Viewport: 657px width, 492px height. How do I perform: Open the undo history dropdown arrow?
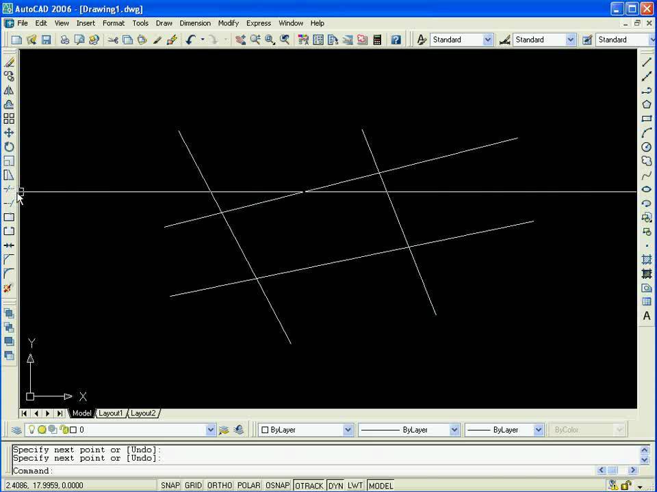[203, 40]
